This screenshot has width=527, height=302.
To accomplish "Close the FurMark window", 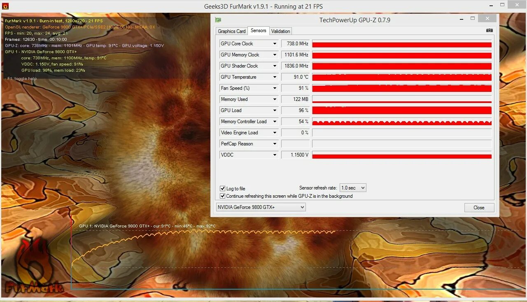I will [x=516, y=5].
